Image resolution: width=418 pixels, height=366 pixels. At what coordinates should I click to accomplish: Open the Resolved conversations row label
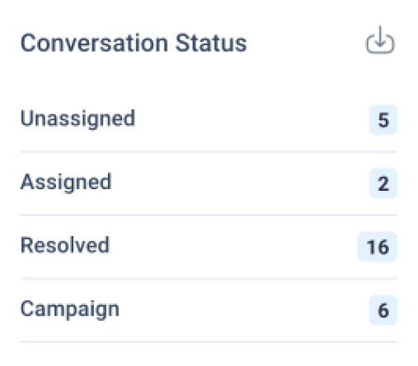(65, 245)
